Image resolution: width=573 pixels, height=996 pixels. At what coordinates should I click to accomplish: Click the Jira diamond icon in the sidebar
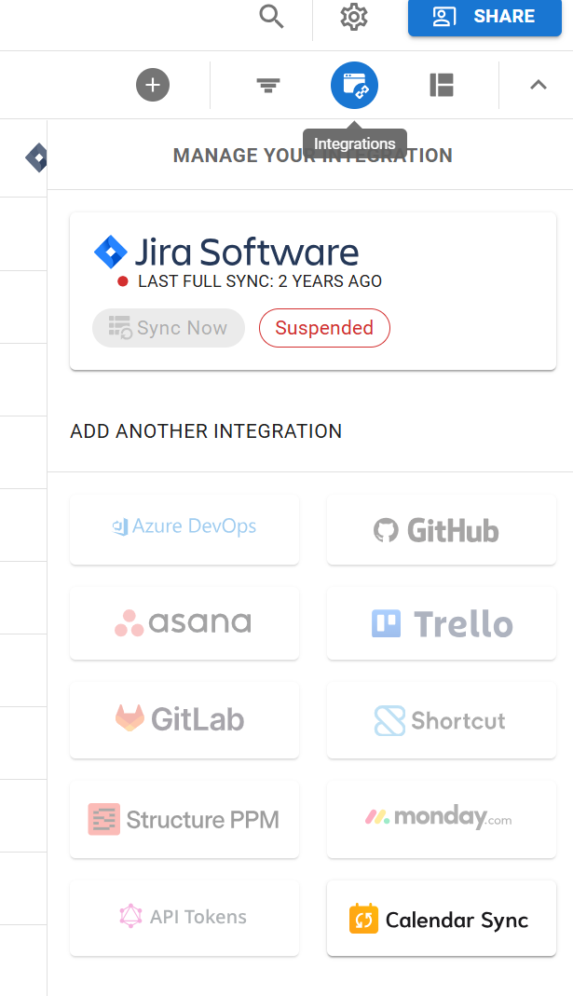(36, 157)
